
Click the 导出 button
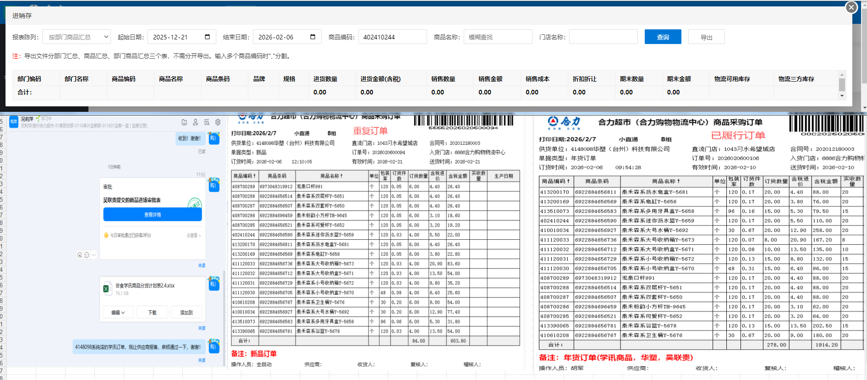point(706,37)
